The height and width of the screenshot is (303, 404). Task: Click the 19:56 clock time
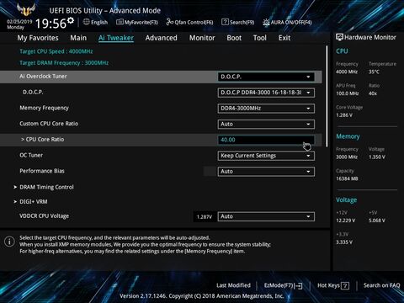pyautogui.click(x=50, y=24)
